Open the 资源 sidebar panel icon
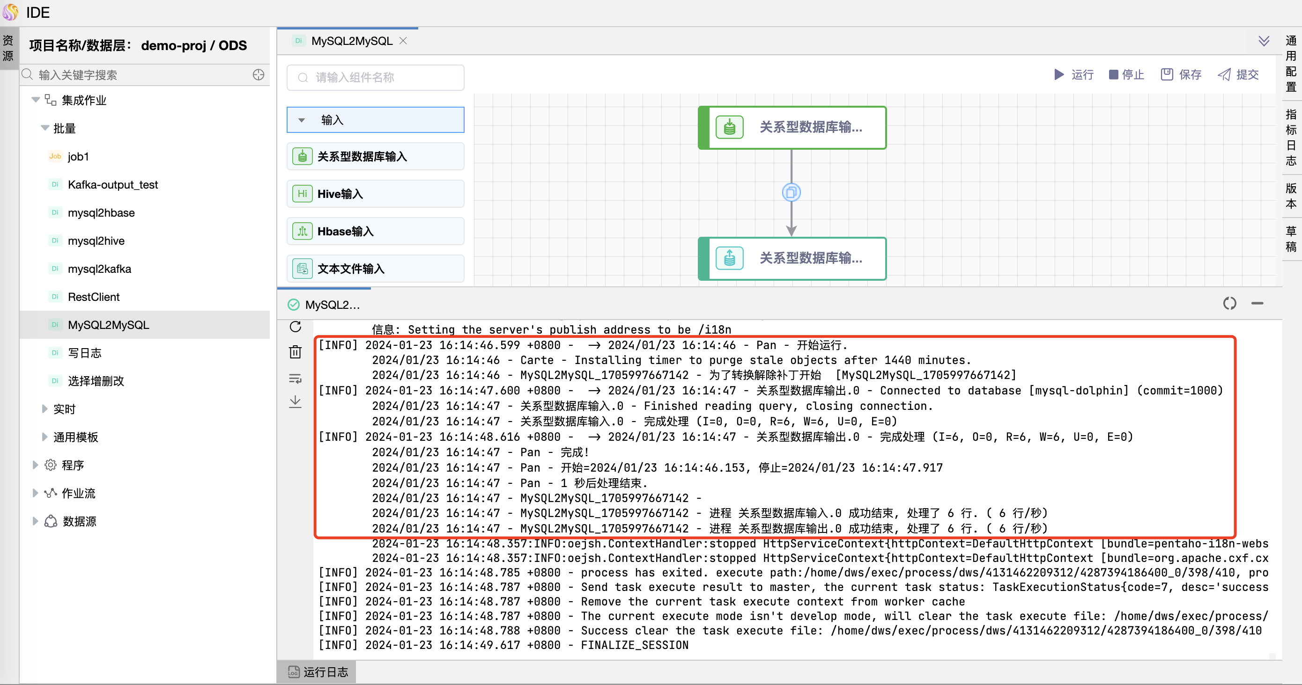This screenshot has height=685, width=1302. click(8, 47)
